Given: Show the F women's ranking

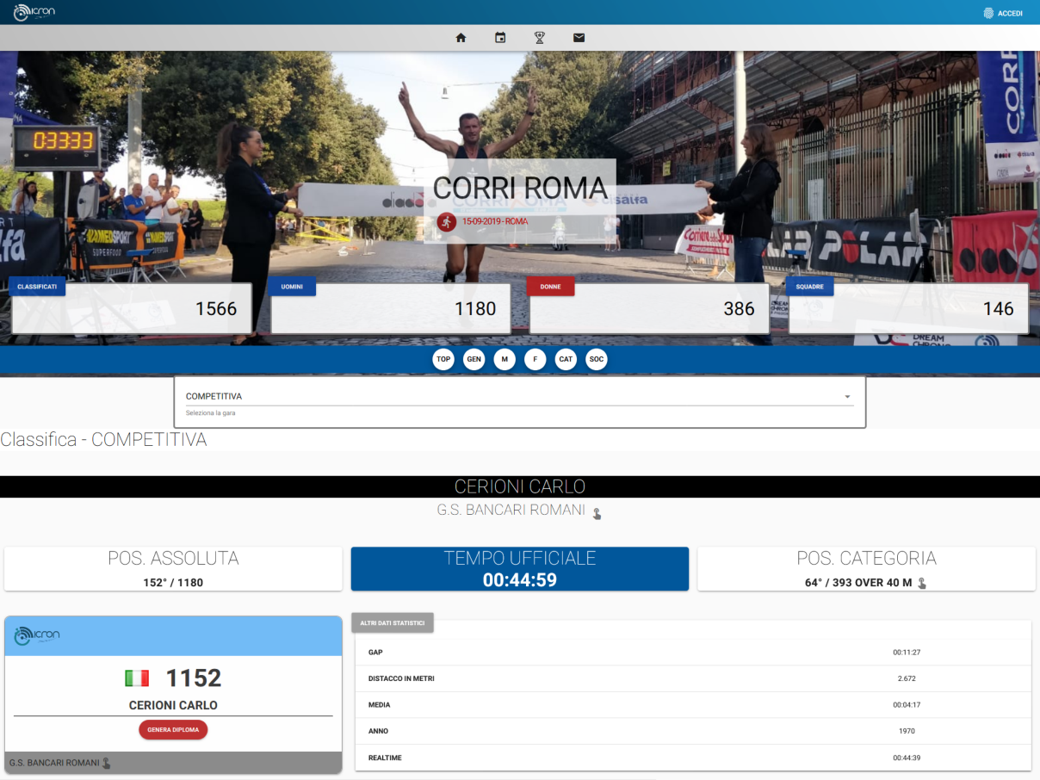Looking at the screenshot, I should click(x=535, y=359).
